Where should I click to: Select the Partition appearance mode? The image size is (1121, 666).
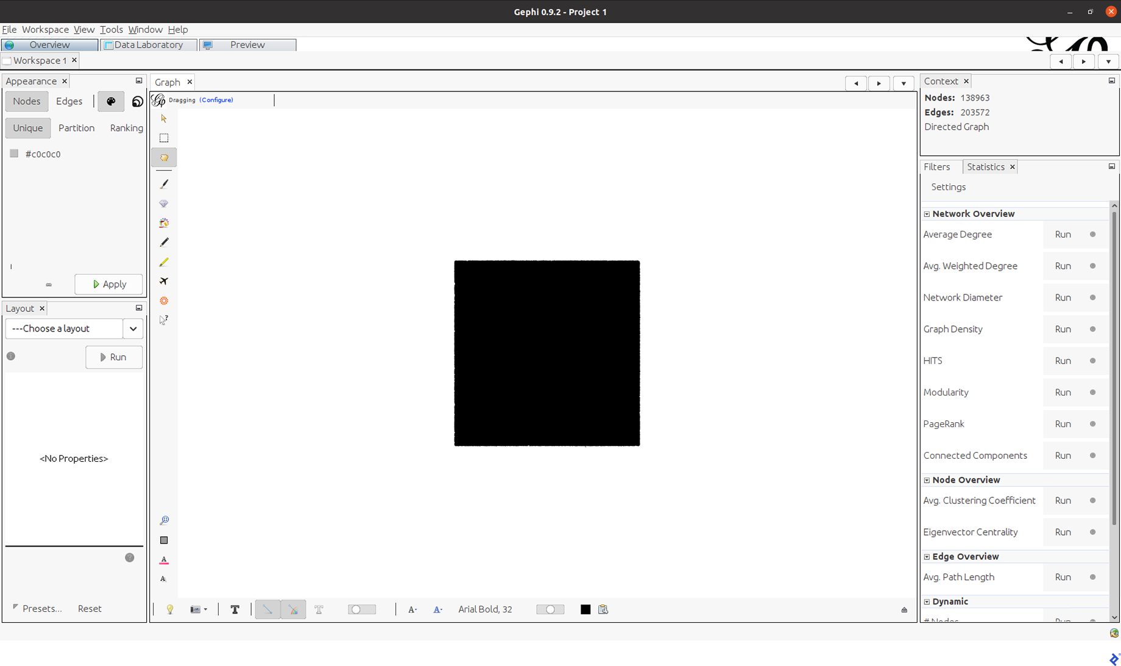77,128
